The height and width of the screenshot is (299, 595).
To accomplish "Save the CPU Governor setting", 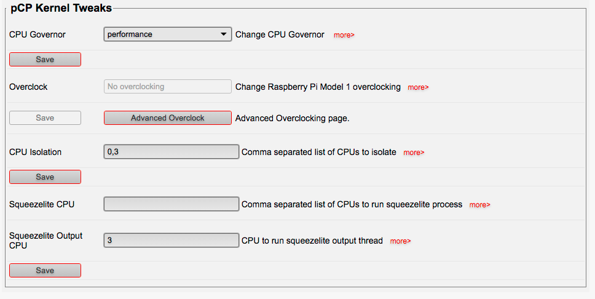I will 45,59.
